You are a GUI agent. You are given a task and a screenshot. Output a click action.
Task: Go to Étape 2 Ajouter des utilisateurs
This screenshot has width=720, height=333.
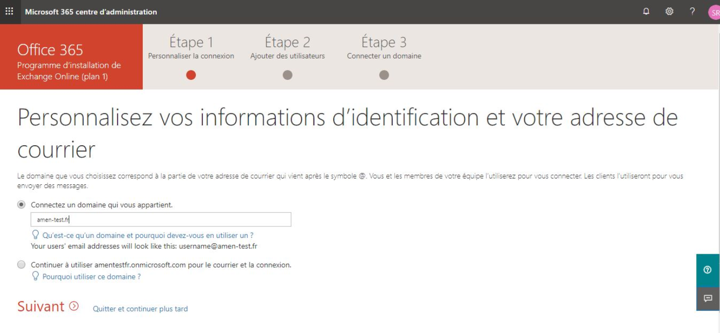pyautogui.click(x=288, y=48)
